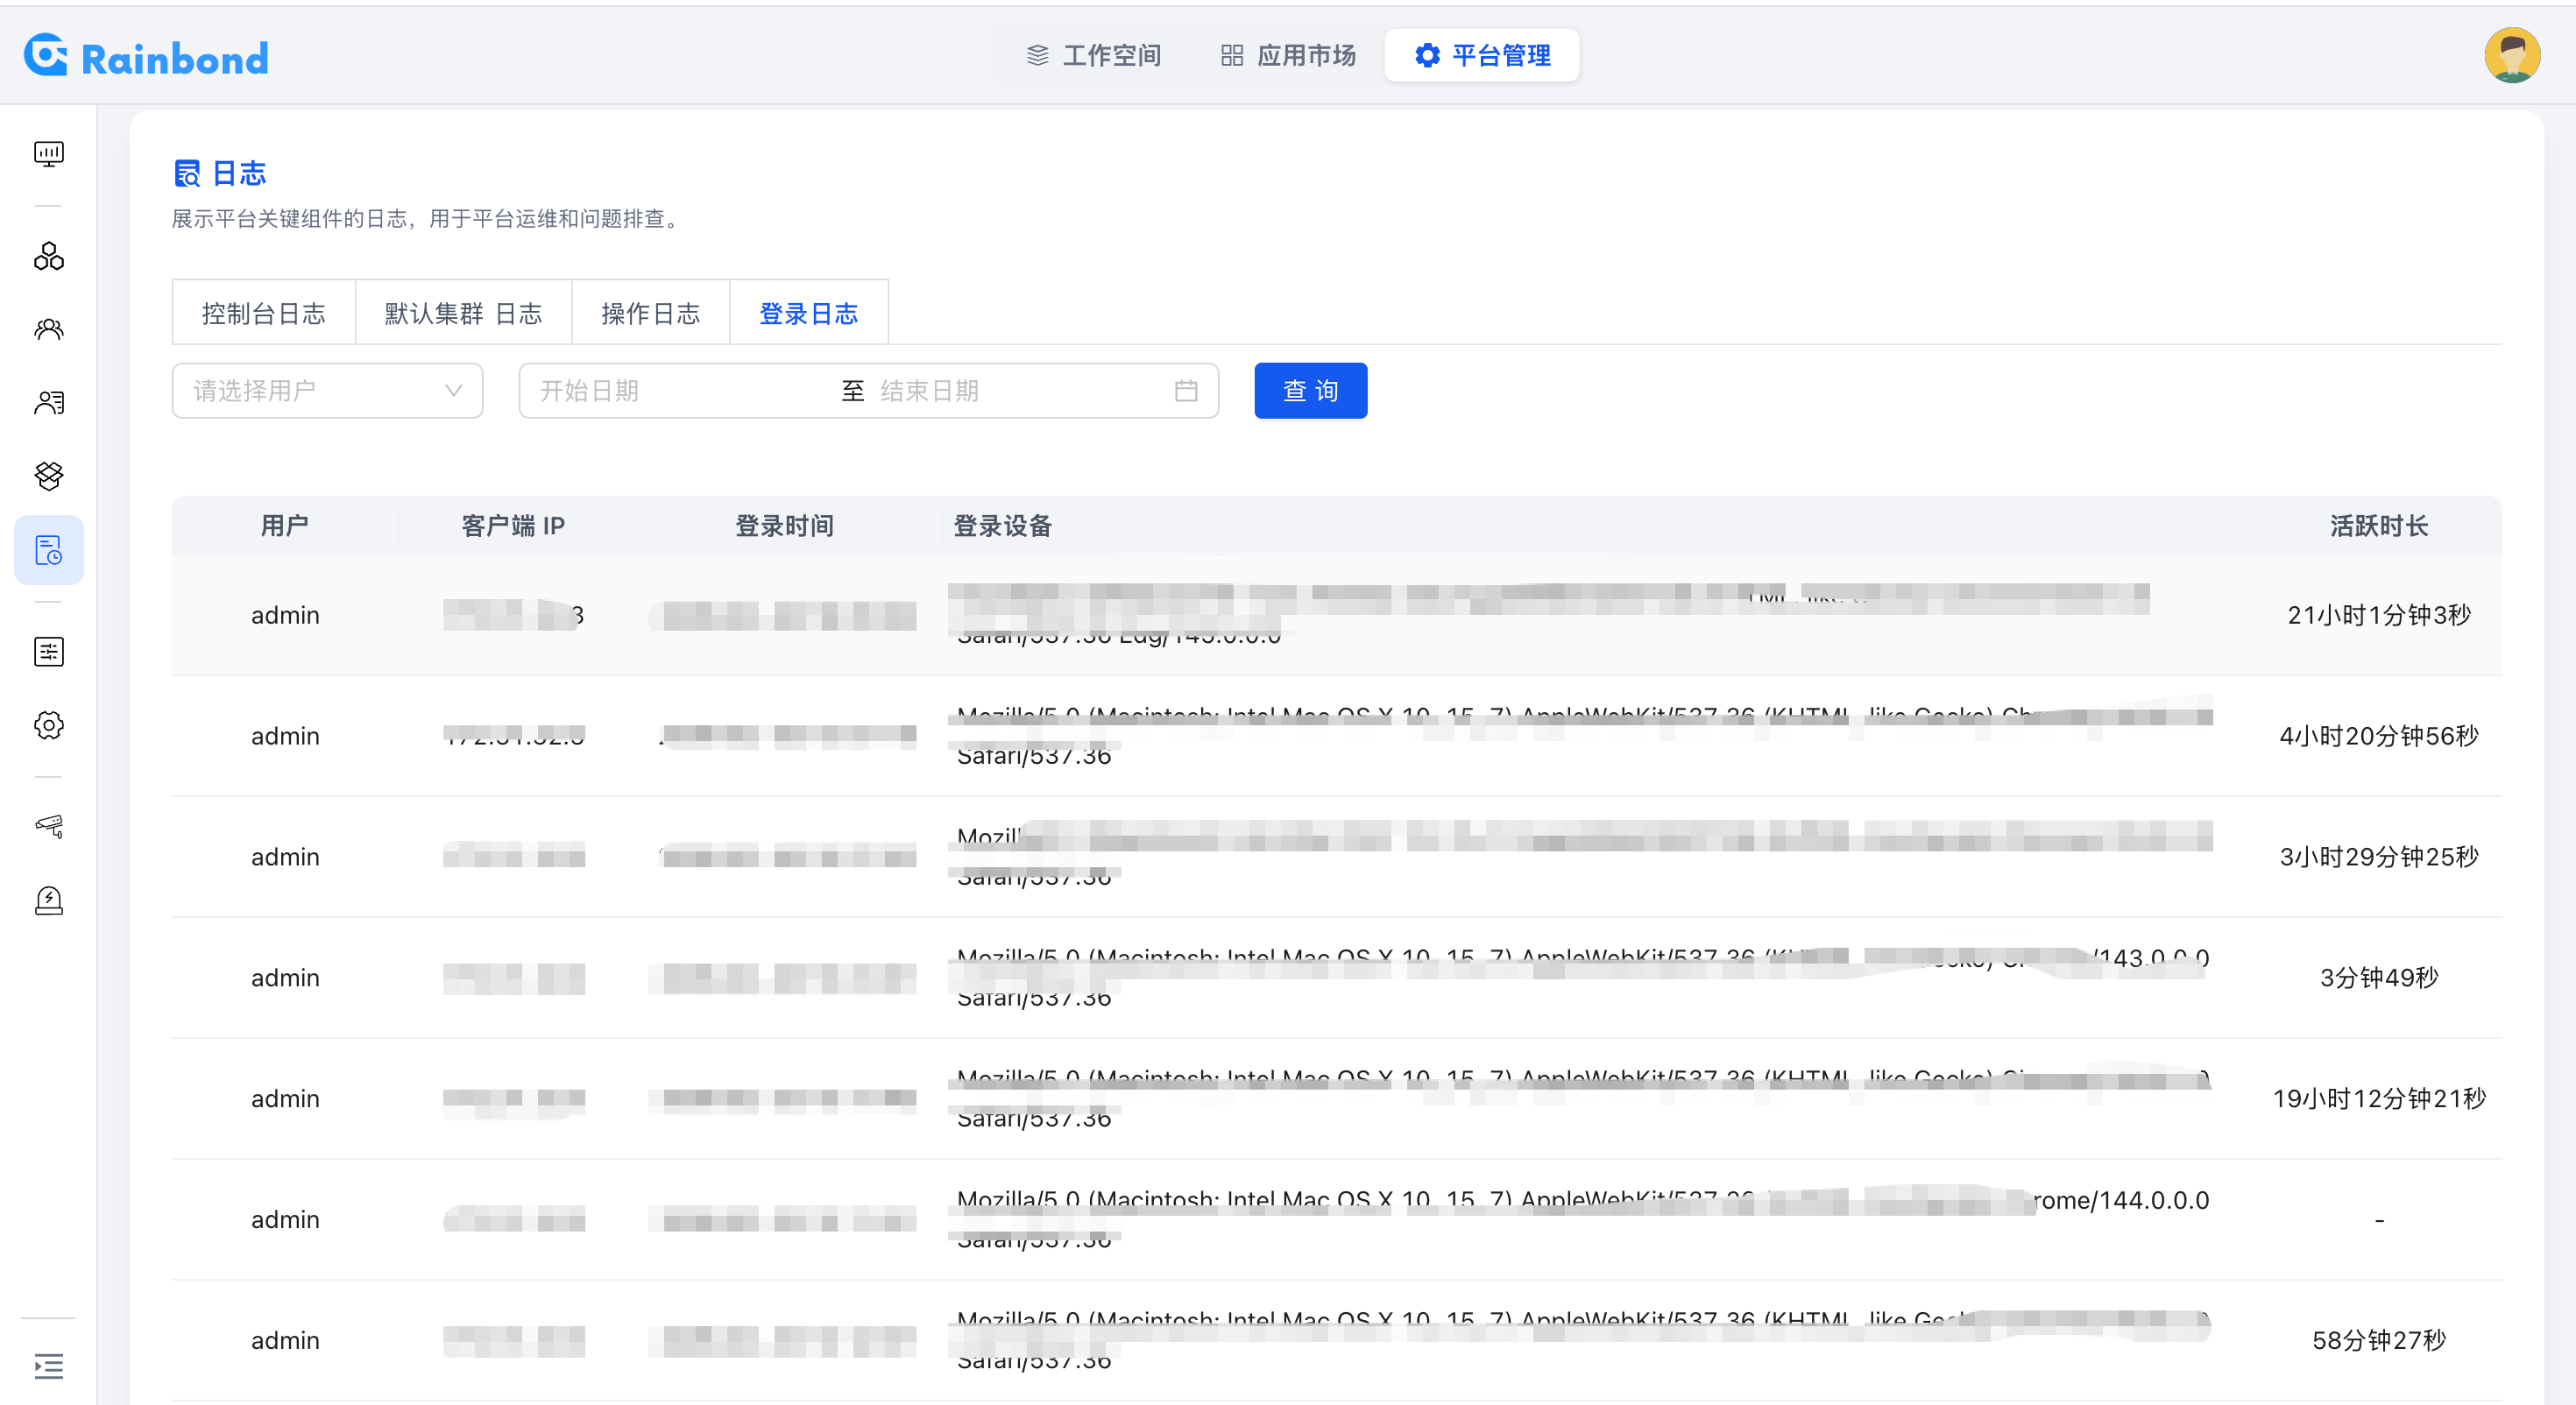The height and width of the screenshot is (1405, 2576).
Task: Expand the sidebar menu at bottom
Action: 48,1365
